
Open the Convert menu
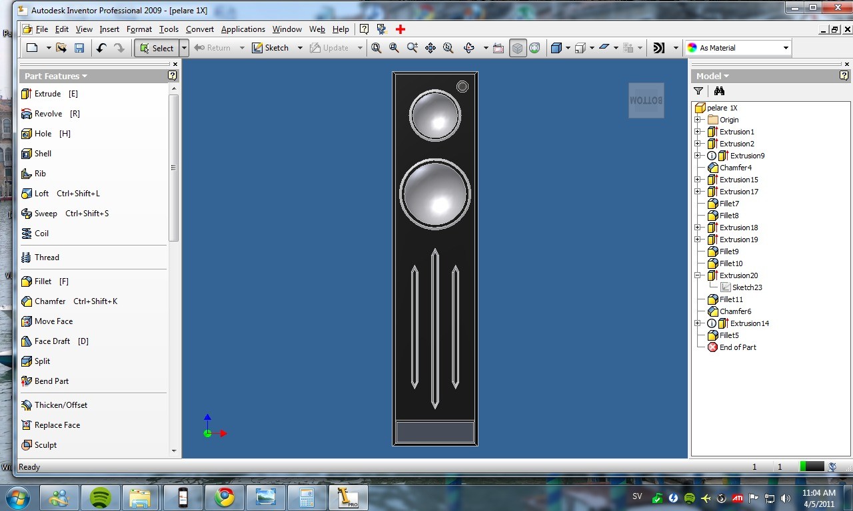(x=200, y=29)
